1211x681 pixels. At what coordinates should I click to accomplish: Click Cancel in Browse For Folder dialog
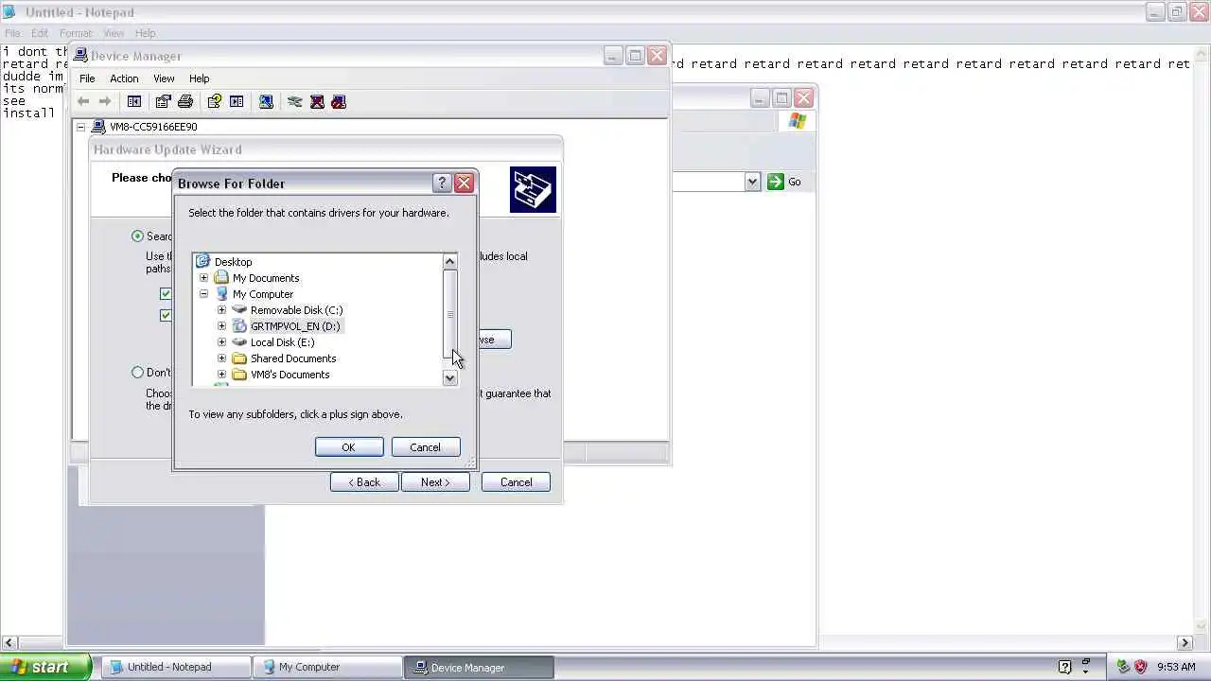(x=425, y=447)
